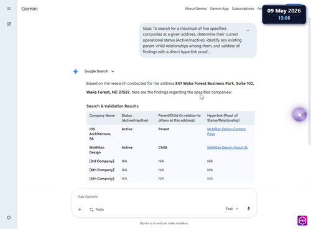Open Subscriptions nav link
This screenshot has height=229, width=311.
[243, 9]
